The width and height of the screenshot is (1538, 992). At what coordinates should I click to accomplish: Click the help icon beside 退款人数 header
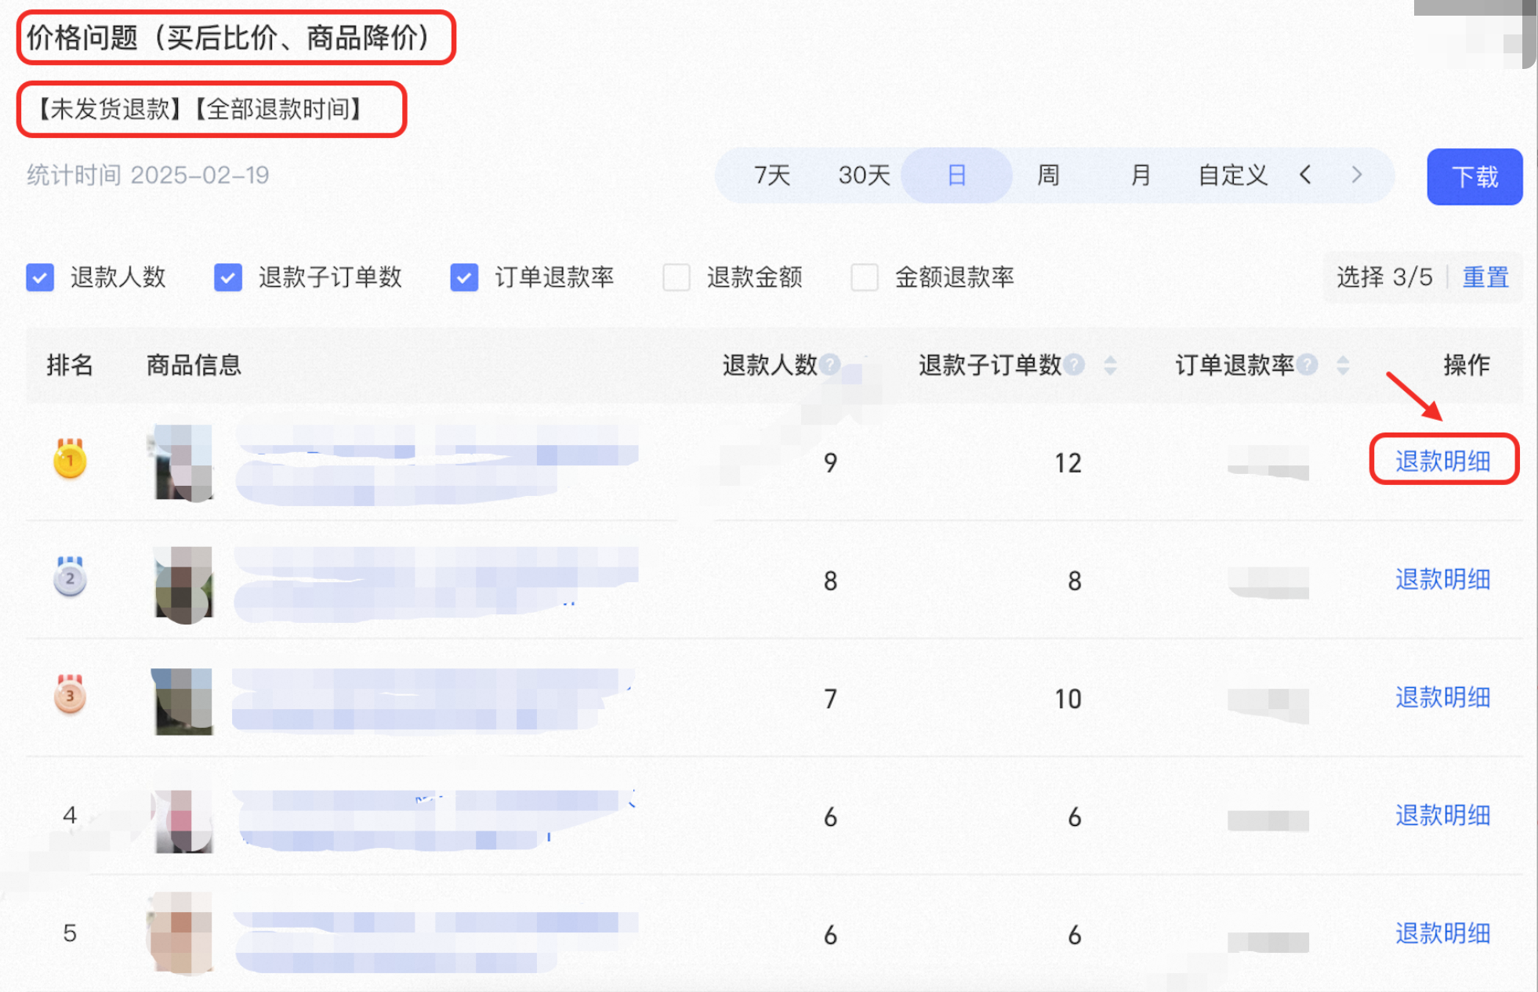click(830, 364)
